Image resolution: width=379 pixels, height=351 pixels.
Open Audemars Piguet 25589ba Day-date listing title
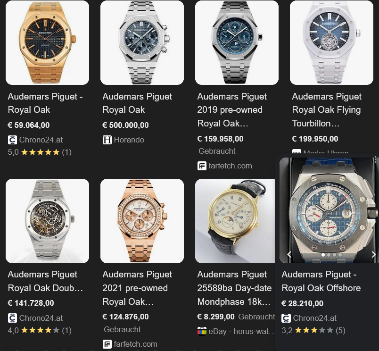(234, 288)
